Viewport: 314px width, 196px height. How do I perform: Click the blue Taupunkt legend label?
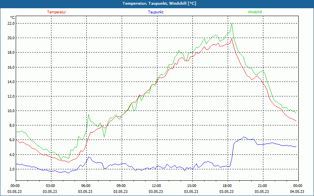[x=155, y=12]
